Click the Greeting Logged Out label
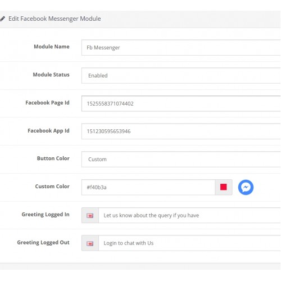The image size is (281, 281). point(43,242)
